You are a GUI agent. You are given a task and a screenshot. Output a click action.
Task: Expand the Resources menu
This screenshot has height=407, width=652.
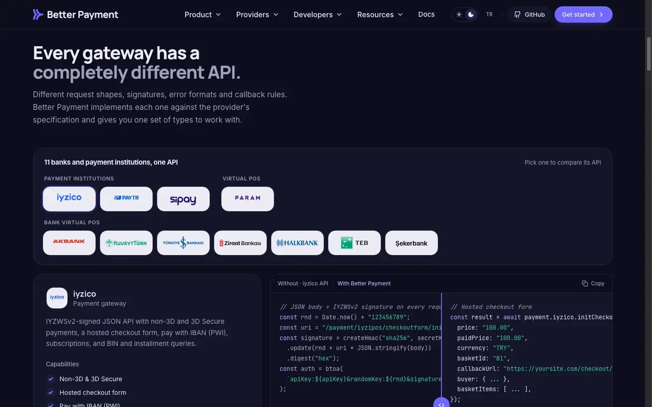[x=380, y=14]
